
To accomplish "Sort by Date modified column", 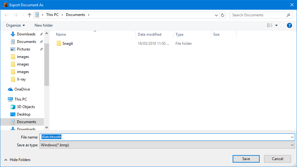I will click(149, 34).
